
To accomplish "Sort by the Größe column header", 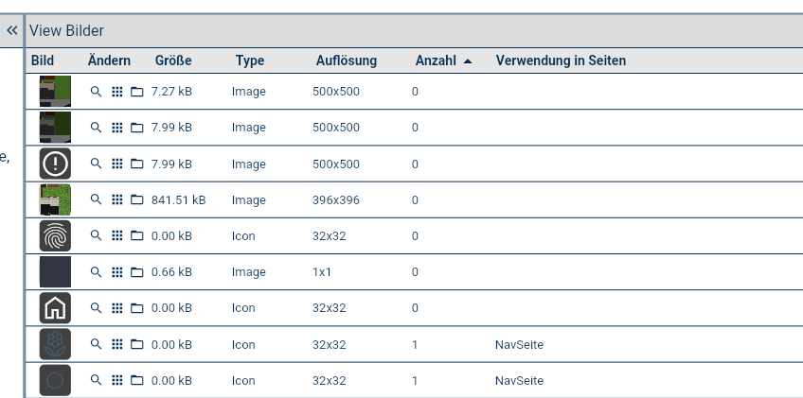I will pos(173,61).
